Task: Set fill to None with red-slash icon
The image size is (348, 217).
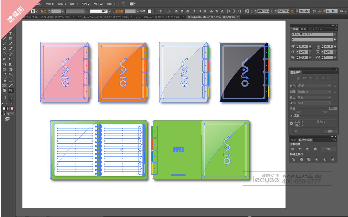Action: click(12, 108)
